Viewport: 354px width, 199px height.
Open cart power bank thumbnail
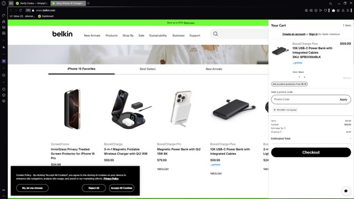pos(280,51)
